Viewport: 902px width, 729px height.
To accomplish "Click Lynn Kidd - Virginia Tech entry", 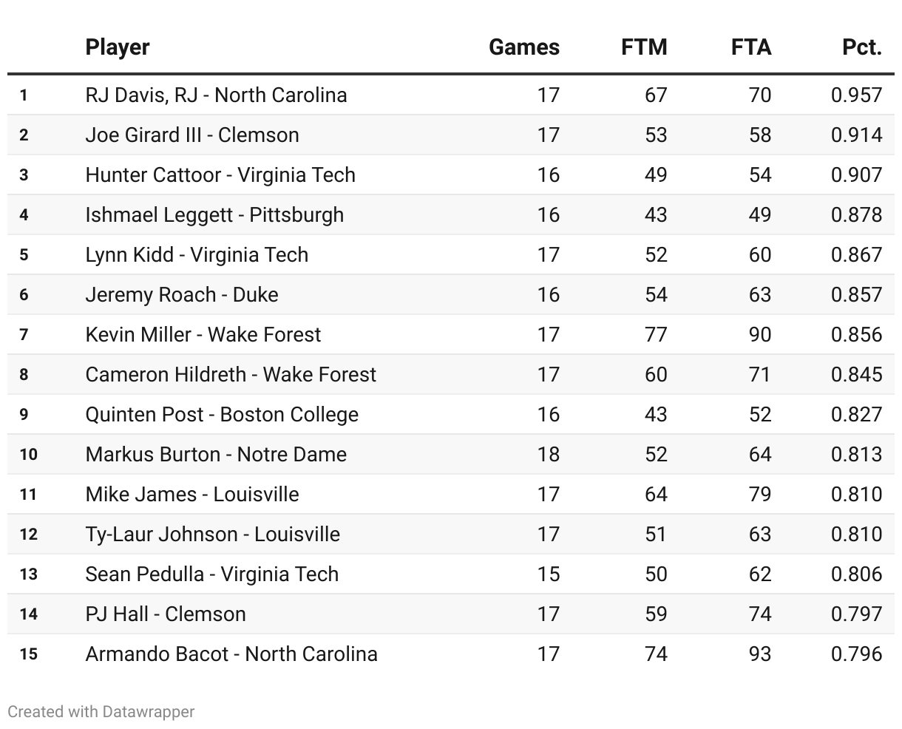I will (197, 255).
